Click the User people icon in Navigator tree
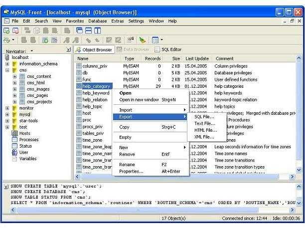This screenshot has width=305, height=229. coord(15,152)
